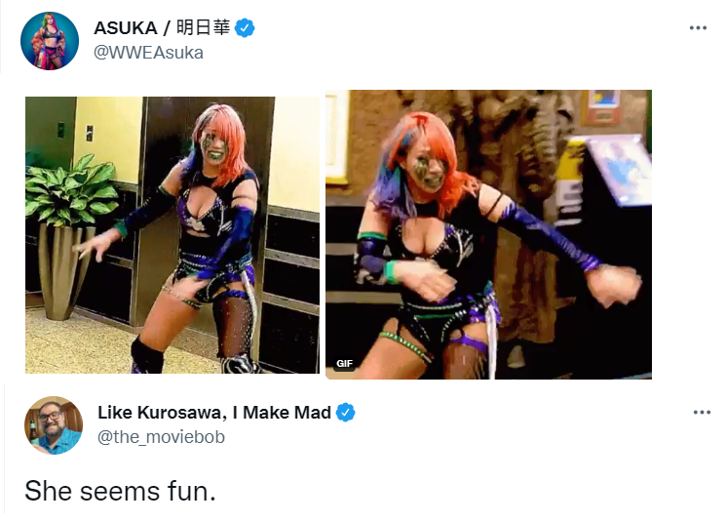Open the Like Kurosawa, I Make Mad display name
This screenshot has height=522, width=726.
(x=214, y=412)
